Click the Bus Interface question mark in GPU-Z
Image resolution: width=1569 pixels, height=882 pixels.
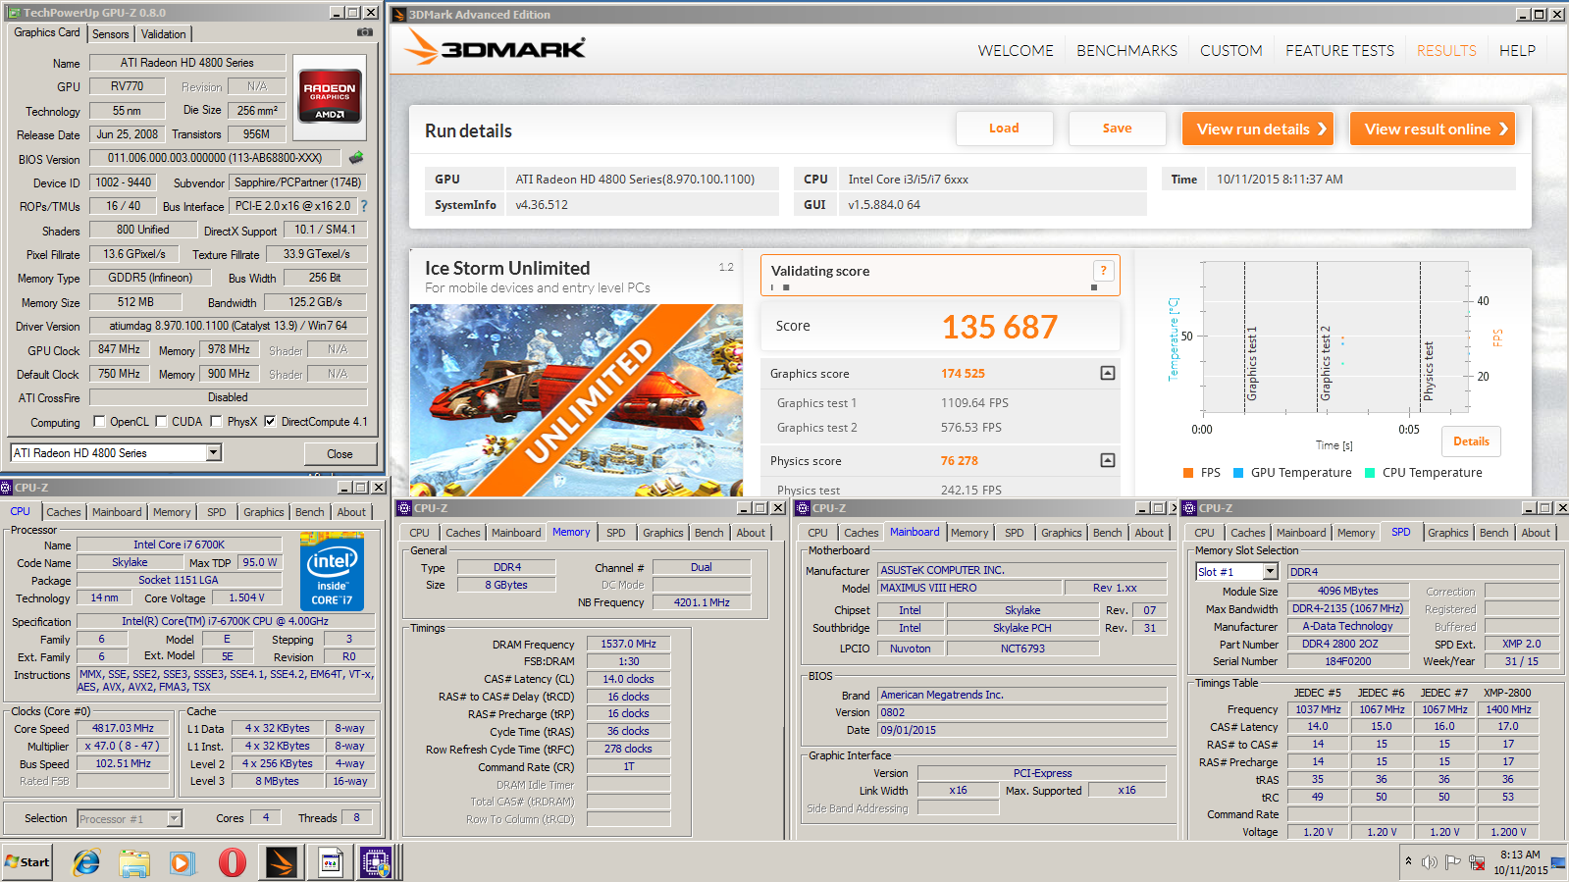pos(364,206)
